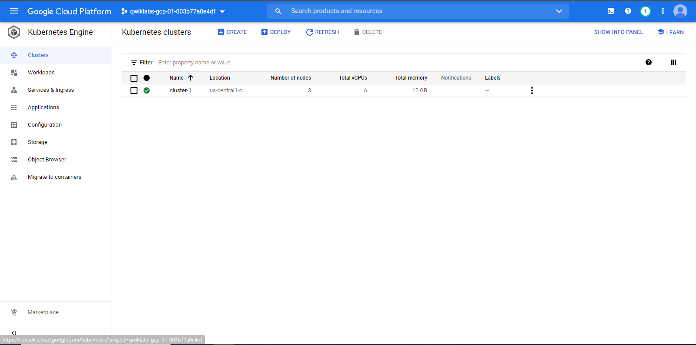This screenshot has width=696, height=345.
Task: Open the top bar vertical dots settings menu
Action: [x=663, y=11]
